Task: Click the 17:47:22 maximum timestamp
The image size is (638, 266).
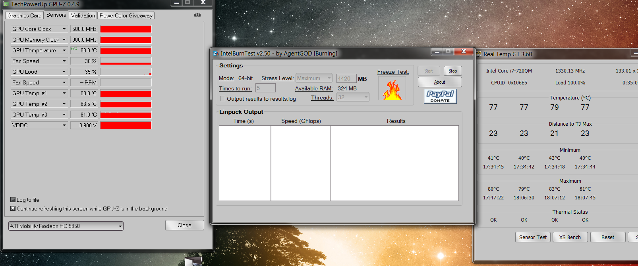Action: [493, 197]
